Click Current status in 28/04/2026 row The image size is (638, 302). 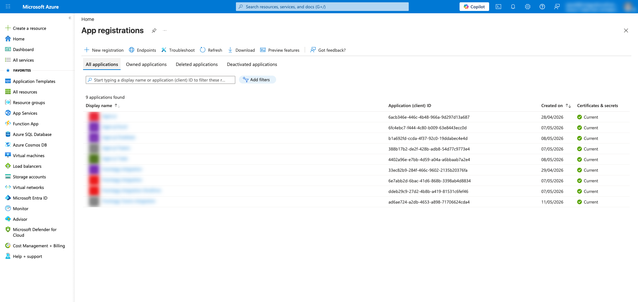[587, 117]
